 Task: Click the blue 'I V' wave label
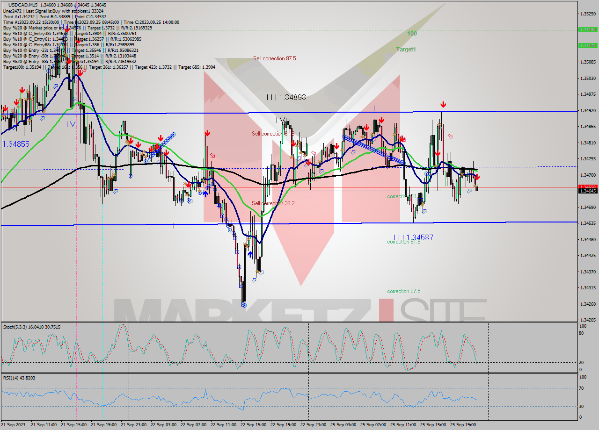(71, 124)
